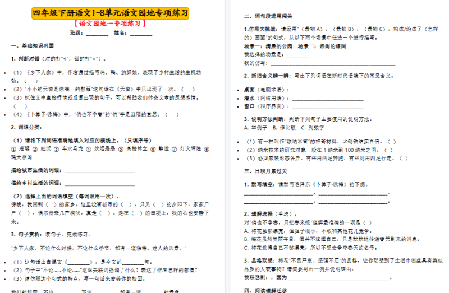
Task: Click the blank after "描绘城市生活的词语:"
Action: click(100, 170)
